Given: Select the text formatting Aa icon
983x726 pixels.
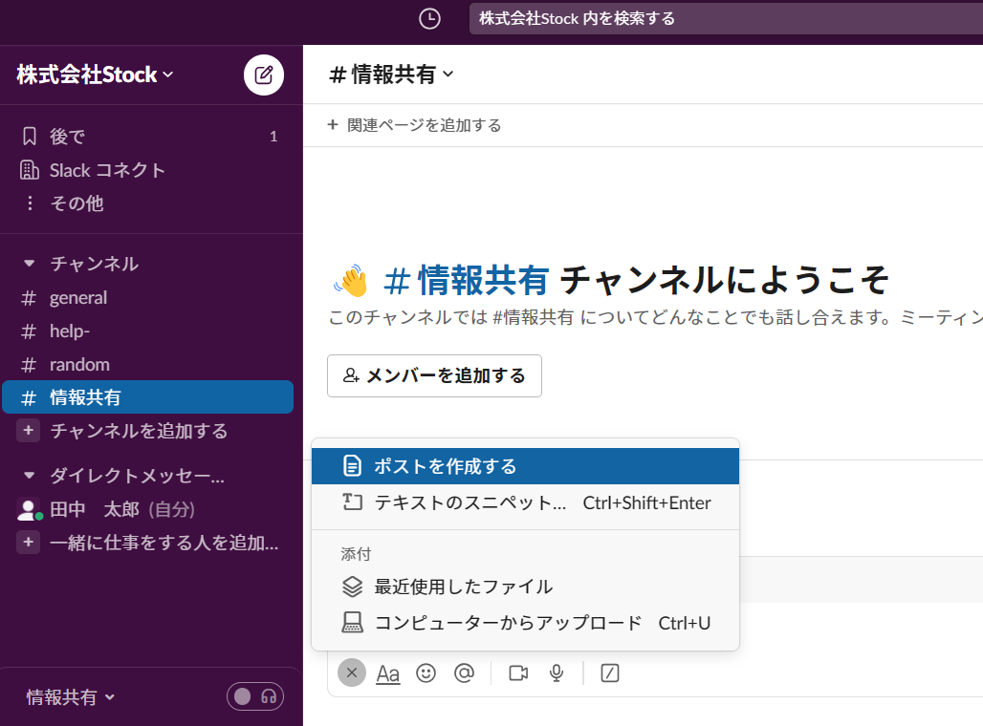Looking at the screenshot, I should pyautogui.click(x=387, y=673).
